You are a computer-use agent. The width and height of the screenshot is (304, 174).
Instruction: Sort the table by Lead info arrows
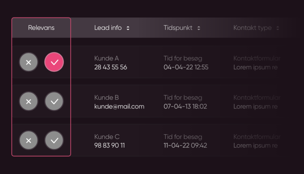(x=128, y=28)
